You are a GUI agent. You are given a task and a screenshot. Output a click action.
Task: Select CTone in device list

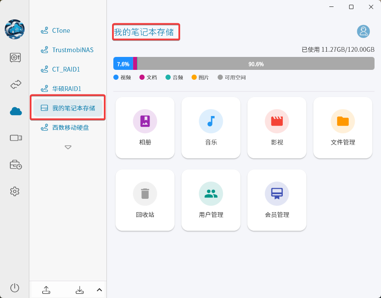click(x=61, y=31)
